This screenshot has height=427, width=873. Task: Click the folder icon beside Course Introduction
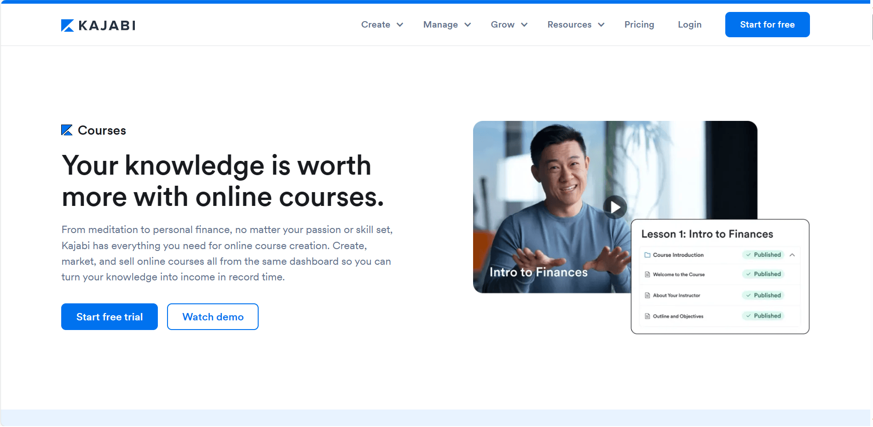(x=648, y=255)
